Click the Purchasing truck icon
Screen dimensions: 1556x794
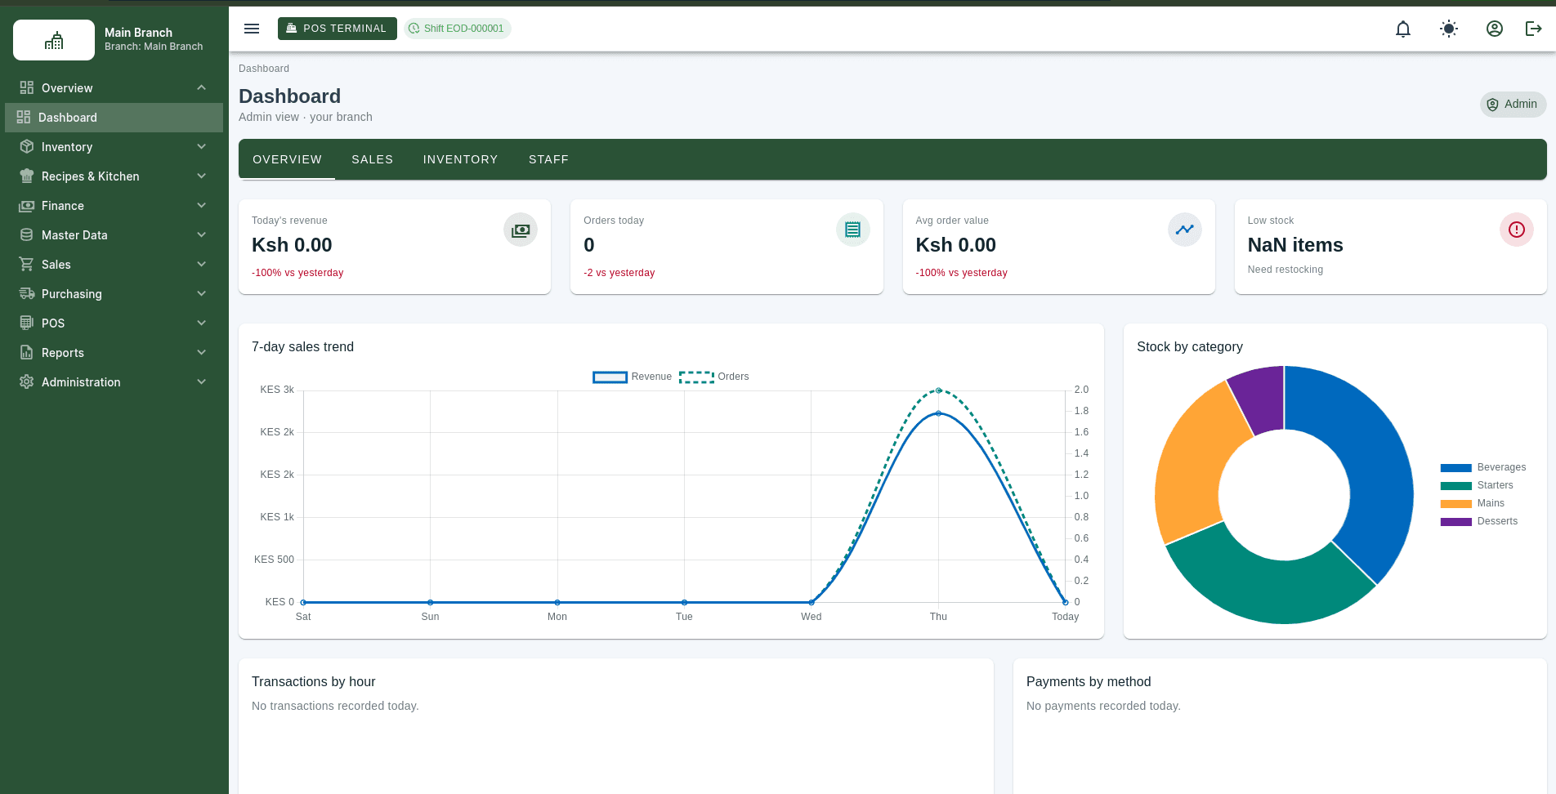point(27,294)
